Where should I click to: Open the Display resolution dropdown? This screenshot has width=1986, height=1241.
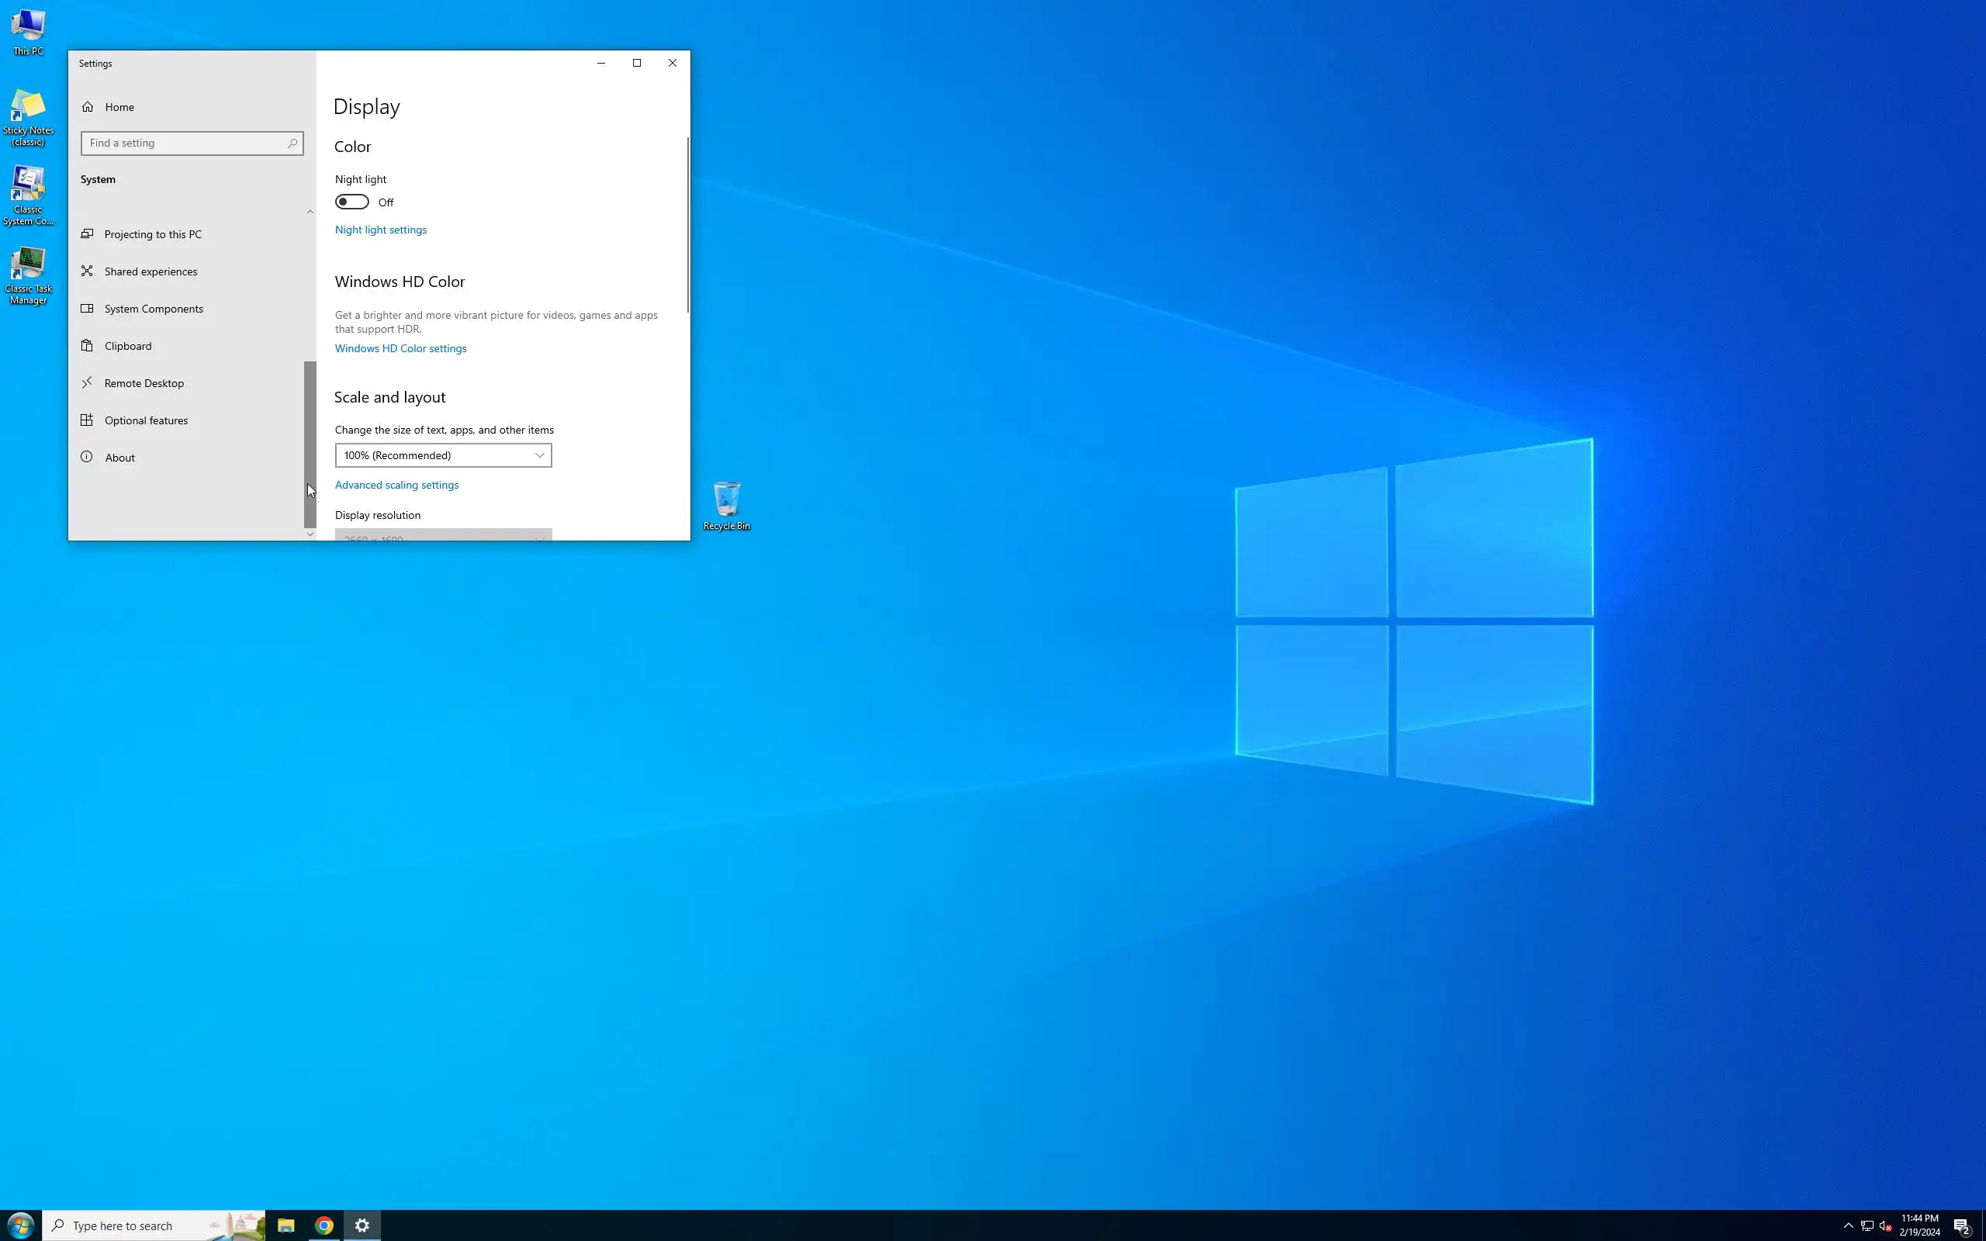click(x=443, y=536)
